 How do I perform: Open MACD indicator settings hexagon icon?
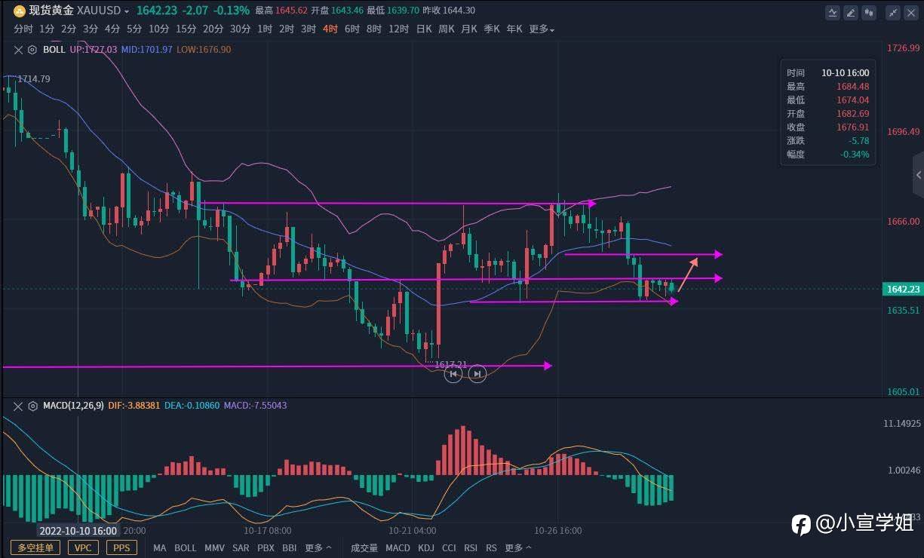coord(32,406)
